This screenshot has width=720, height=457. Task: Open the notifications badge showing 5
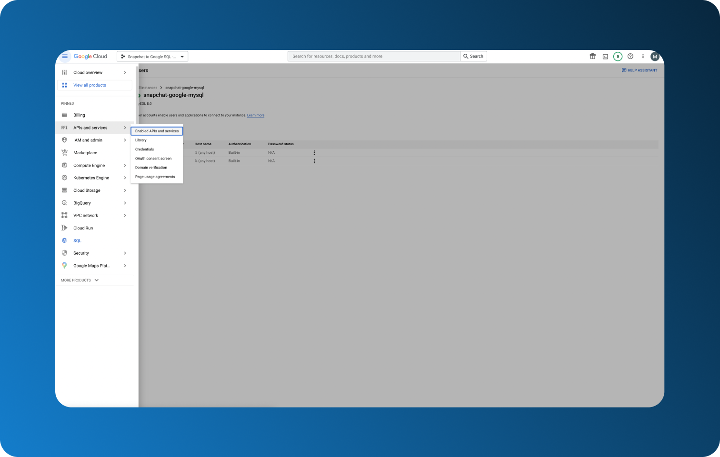pos(618,56)
